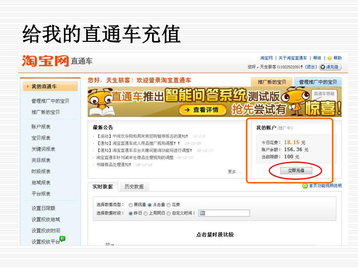Open 关键词报表 in the sidebar
This screenshot has height=268, width=358.
43,149
